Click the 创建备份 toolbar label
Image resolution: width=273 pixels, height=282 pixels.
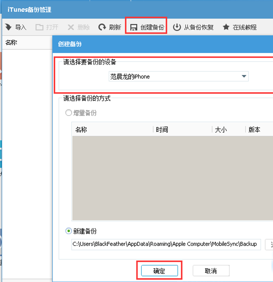152,27
